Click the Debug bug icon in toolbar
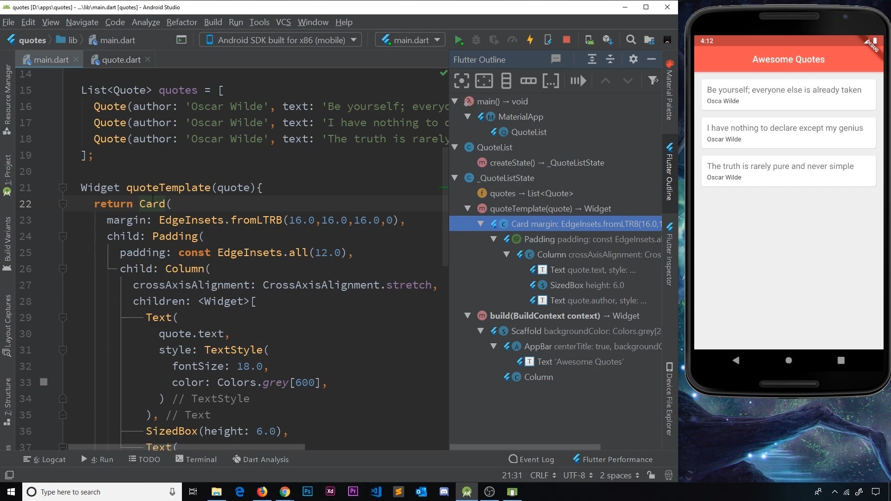 [x=476, y=40]
